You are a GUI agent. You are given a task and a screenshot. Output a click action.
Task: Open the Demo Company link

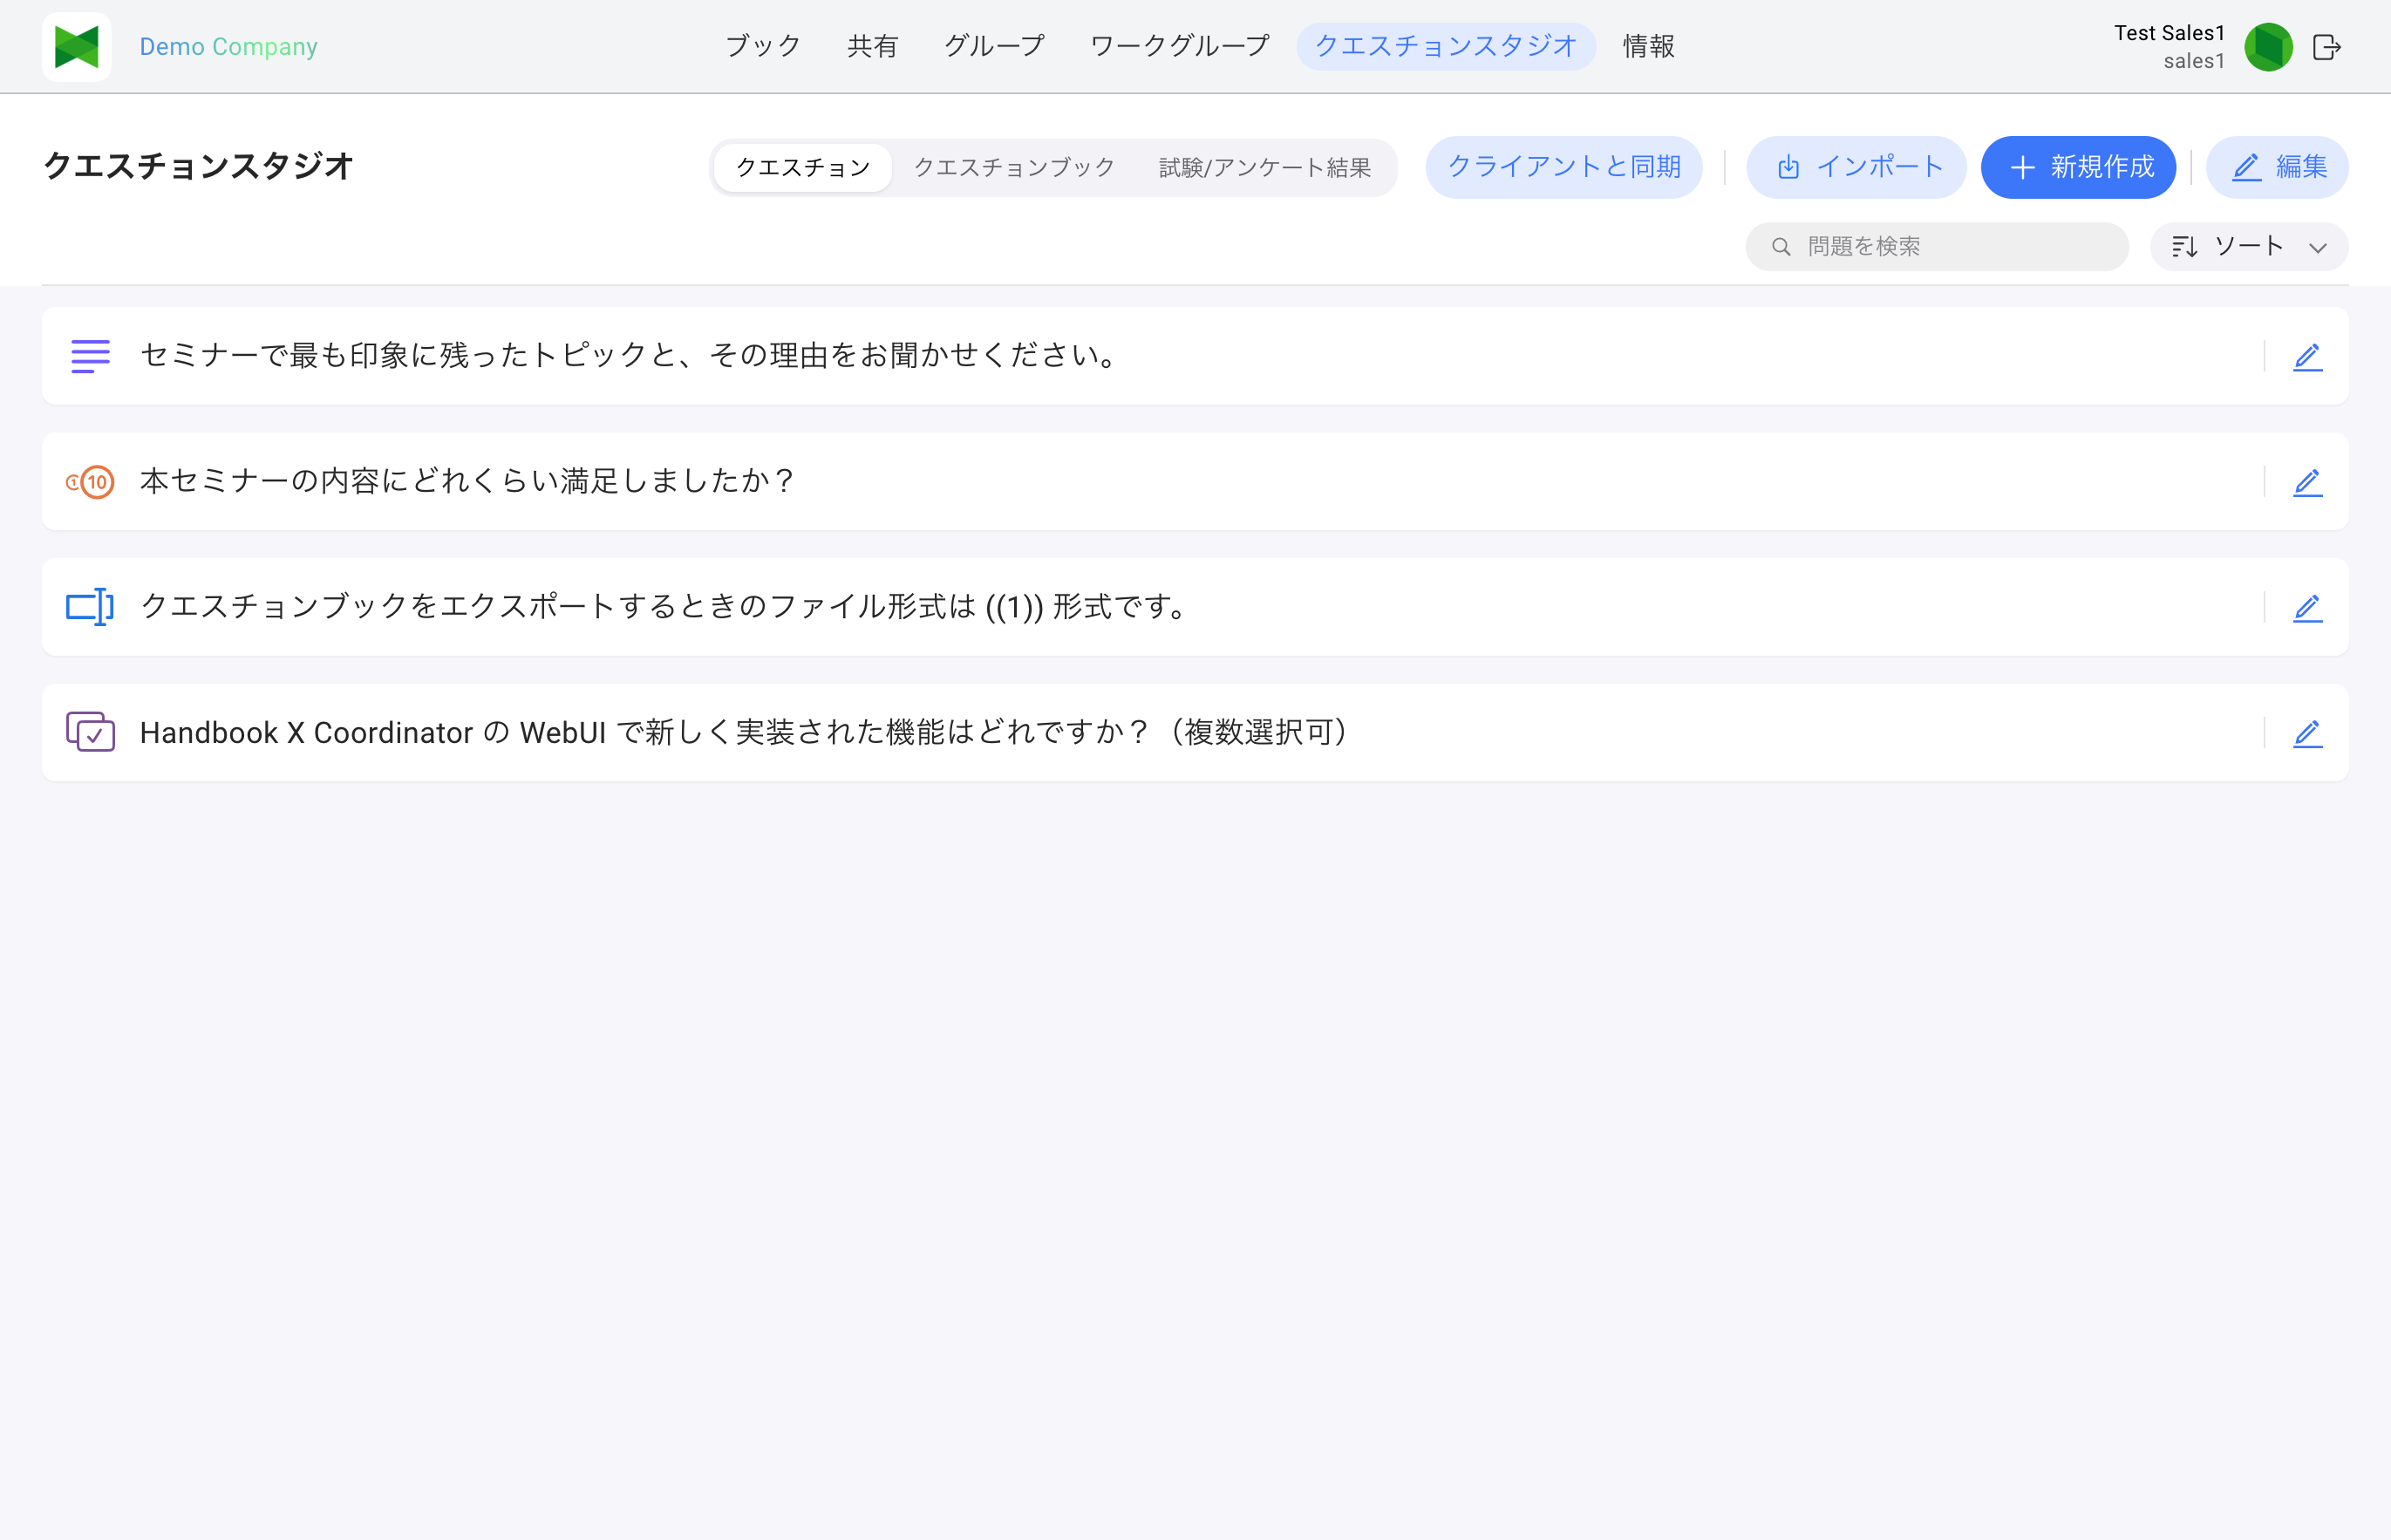click(228, 47)
